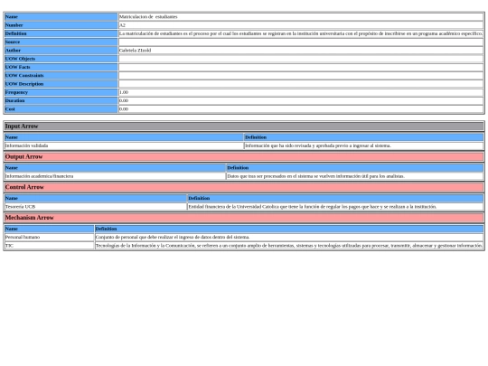This screenshot has width=488, height=366.
Task: Click the 'Información que ha sido revisada' definition
Action: click(364, 145)
